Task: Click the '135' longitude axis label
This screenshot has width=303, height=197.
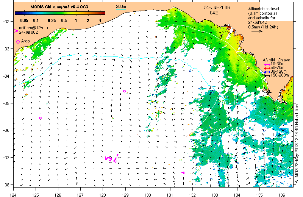Action: pyautogui.click(x=259, y=195)
